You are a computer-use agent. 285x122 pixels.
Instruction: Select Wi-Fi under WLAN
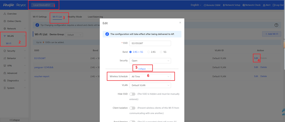click(x=9, y=43)
